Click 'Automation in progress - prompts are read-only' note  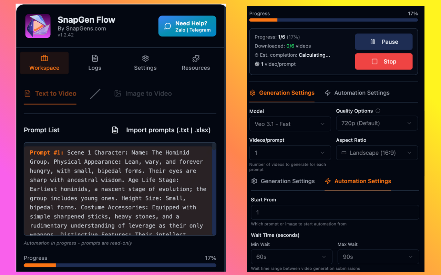(78, 243)
